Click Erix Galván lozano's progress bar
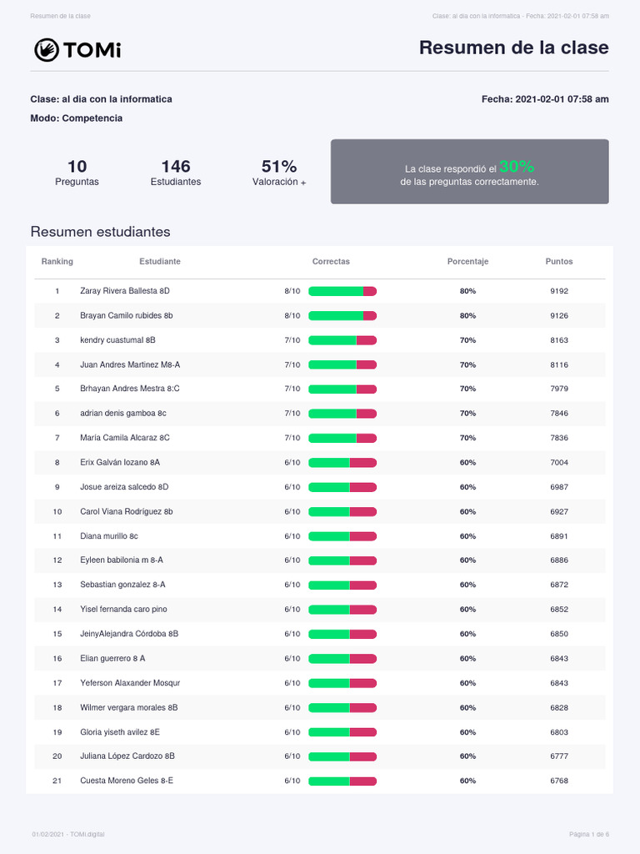 coord(342,462)
